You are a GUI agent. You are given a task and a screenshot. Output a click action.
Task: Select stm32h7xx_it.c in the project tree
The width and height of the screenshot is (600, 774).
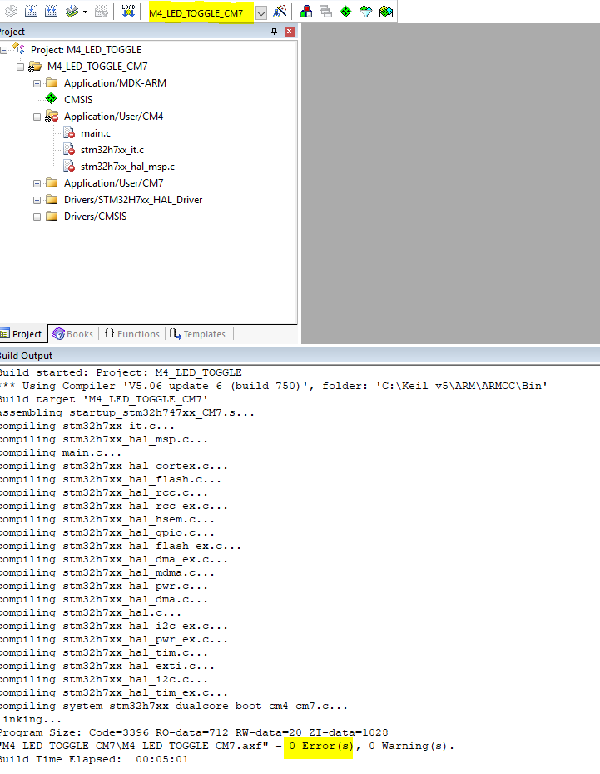(x=112, y=150)
